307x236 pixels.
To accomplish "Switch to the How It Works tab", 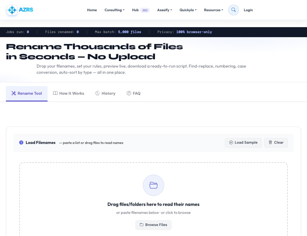I will (x=68, y=94).
